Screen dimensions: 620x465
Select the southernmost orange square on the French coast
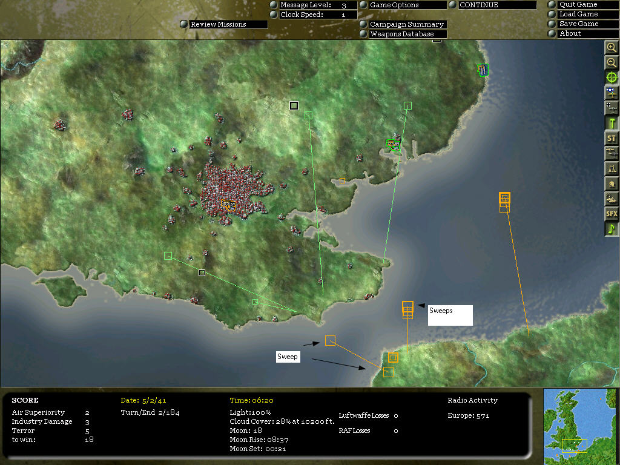pos(388,372)
